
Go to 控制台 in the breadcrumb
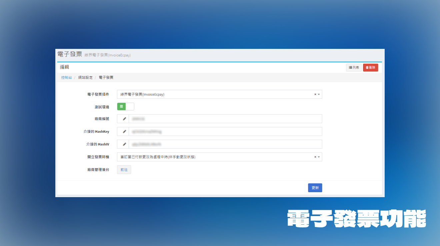click(66, 77)
